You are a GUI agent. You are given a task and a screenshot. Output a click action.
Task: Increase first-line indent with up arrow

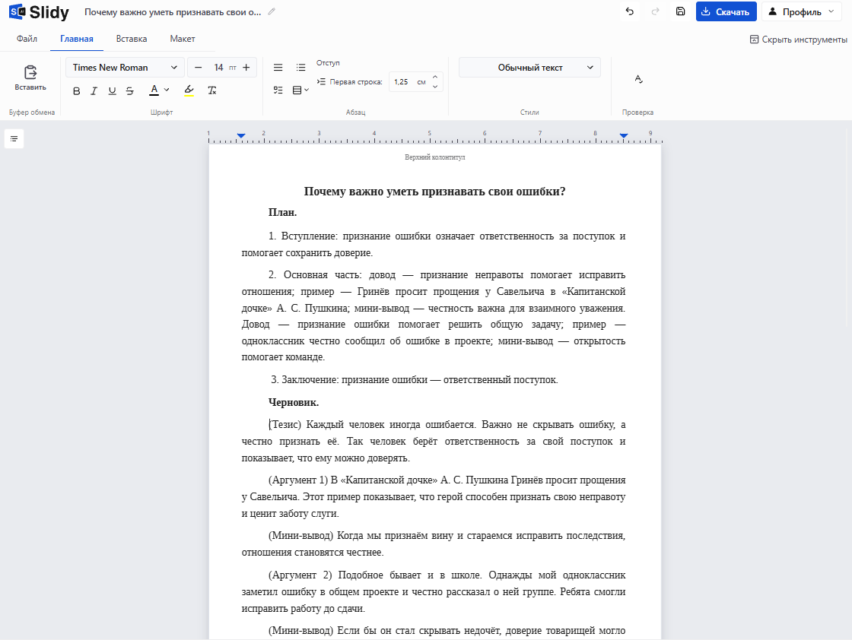pyautogui.click(x=435, y=77)
